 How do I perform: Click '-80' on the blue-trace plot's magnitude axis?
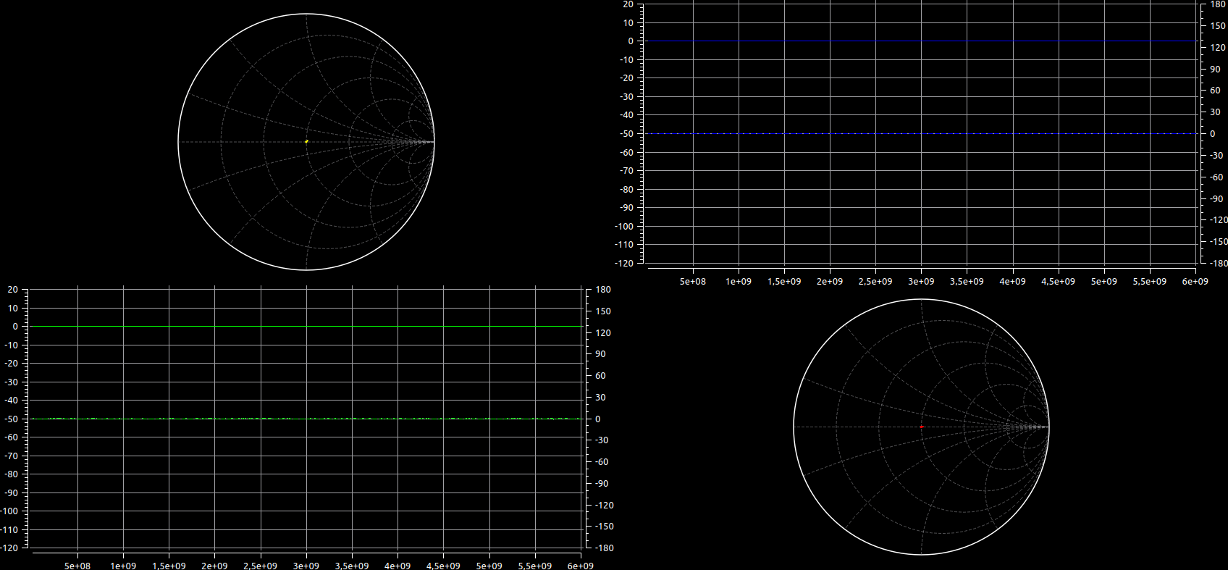[626, 190]
